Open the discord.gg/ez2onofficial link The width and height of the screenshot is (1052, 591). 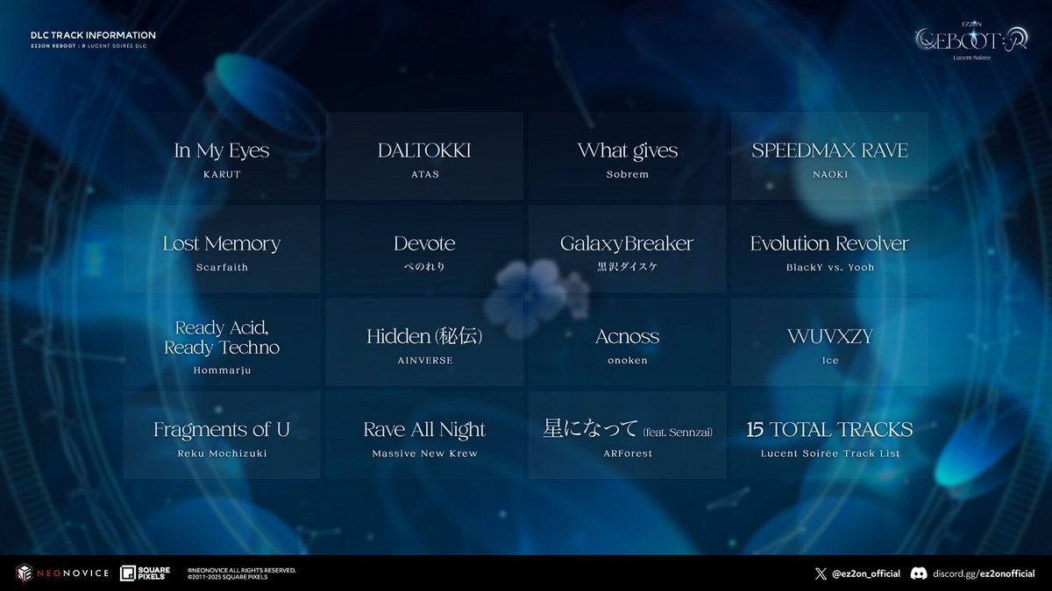[x=984, y=573]
